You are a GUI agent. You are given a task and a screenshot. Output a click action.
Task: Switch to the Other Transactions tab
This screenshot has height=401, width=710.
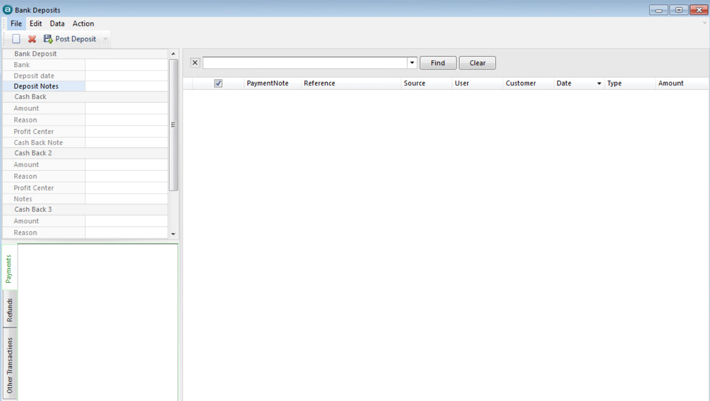(x=9, y=365)
